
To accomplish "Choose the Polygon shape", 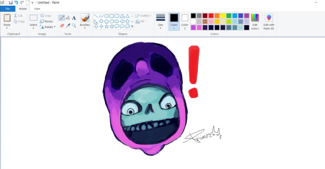I will [x=122, y=16].
